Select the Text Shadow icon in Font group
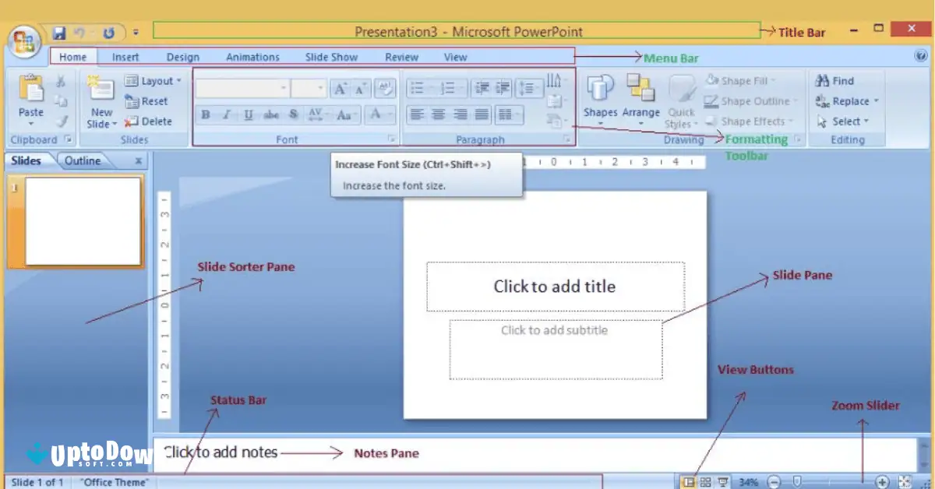This screenshot has height=489, width=935. tap(293, 114)
